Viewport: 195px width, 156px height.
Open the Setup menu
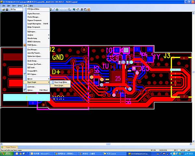pos(19,6)
